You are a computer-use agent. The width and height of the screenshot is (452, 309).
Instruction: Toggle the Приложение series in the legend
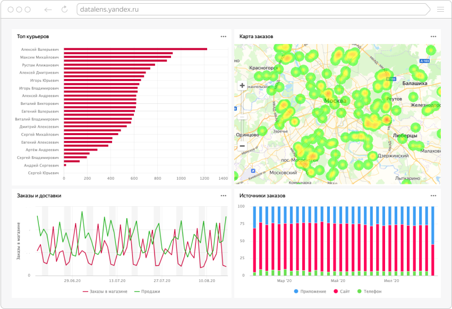click(312, 292)
